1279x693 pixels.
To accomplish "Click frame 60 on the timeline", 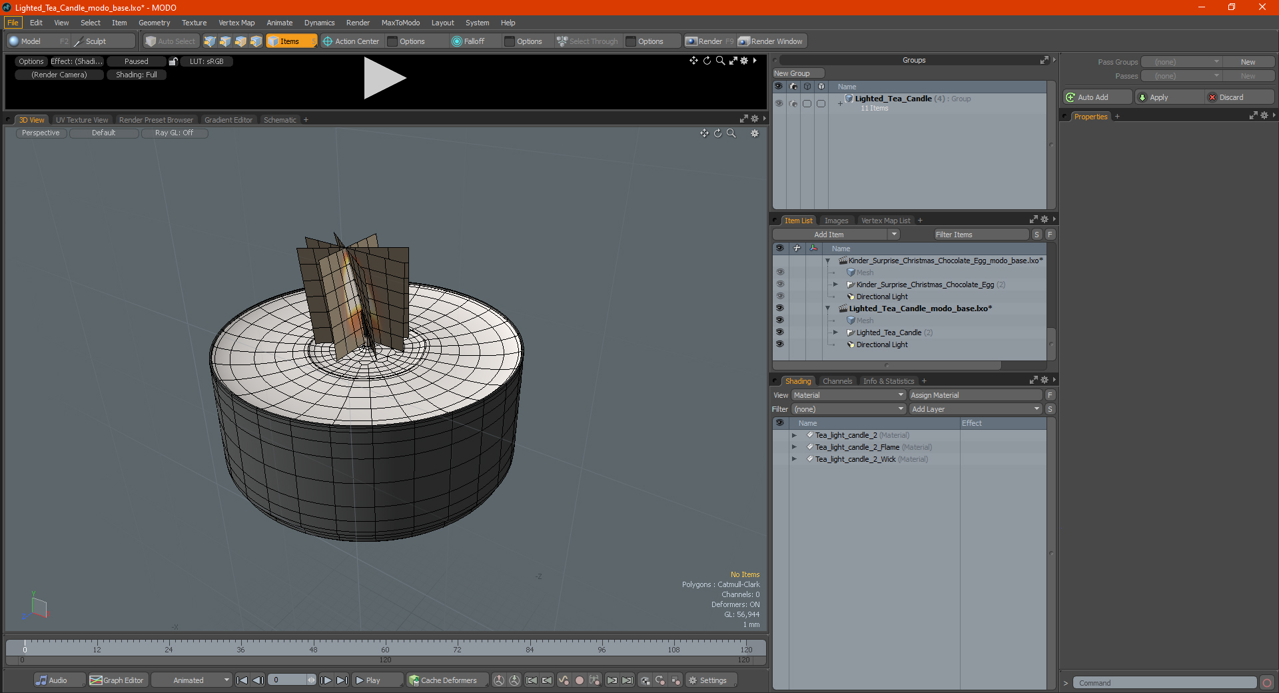I will [x=385, y=645].
